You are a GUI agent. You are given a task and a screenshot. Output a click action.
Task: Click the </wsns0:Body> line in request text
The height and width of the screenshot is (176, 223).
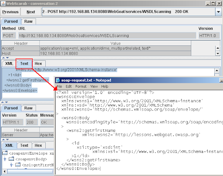tap(18, 85)
